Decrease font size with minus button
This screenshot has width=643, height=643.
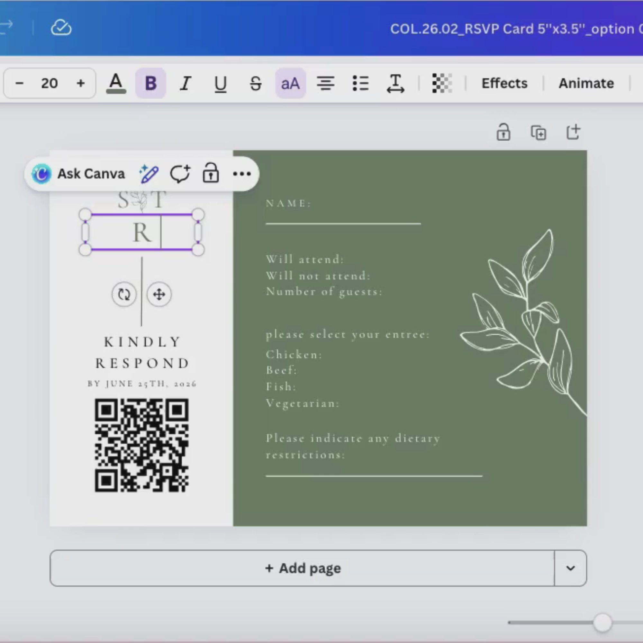coord(19,83)
